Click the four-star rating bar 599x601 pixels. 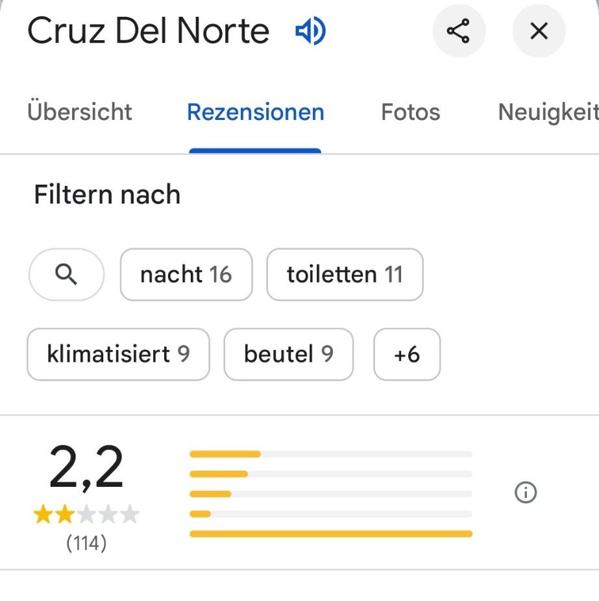pos(331,474)
